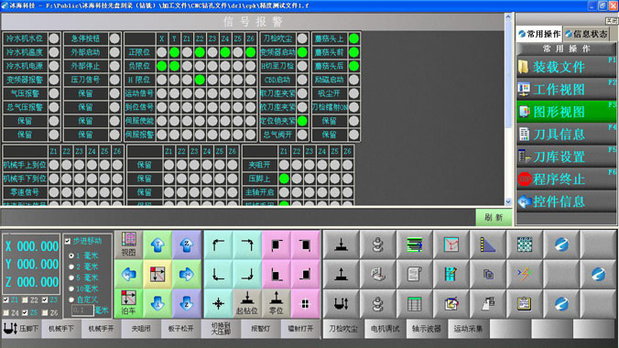Move to top-left corner arrow icon
619x348 pixels.
click(218, 245)
